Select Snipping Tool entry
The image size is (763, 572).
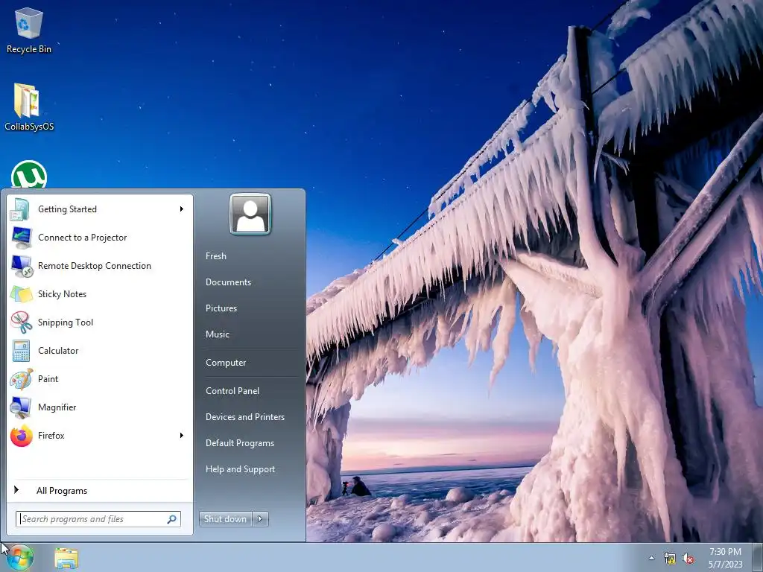pos(100,322)
